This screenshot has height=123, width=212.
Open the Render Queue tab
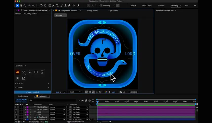click(x=23, y=96)
